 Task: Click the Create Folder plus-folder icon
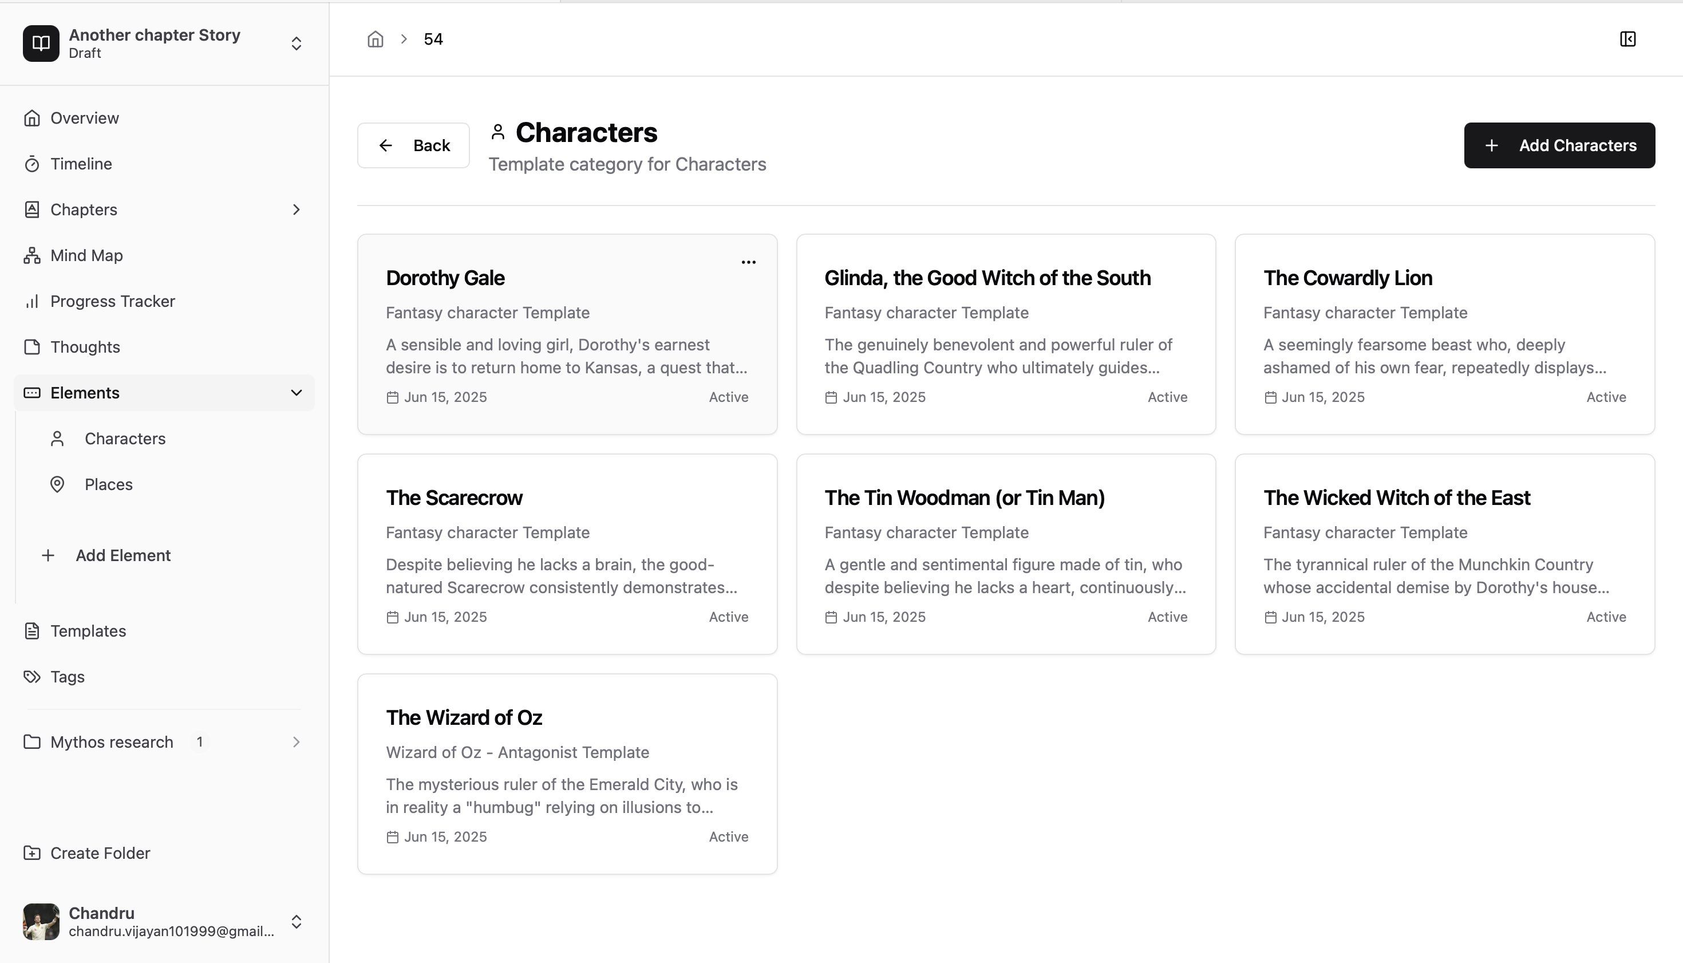click(x=31, y=853)
